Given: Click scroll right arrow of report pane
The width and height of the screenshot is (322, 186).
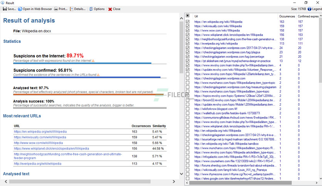Looking at the screenshot, I should 174,181.
